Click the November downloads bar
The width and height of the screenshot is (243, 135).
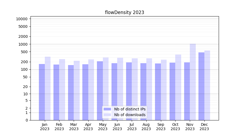(193, 81)
